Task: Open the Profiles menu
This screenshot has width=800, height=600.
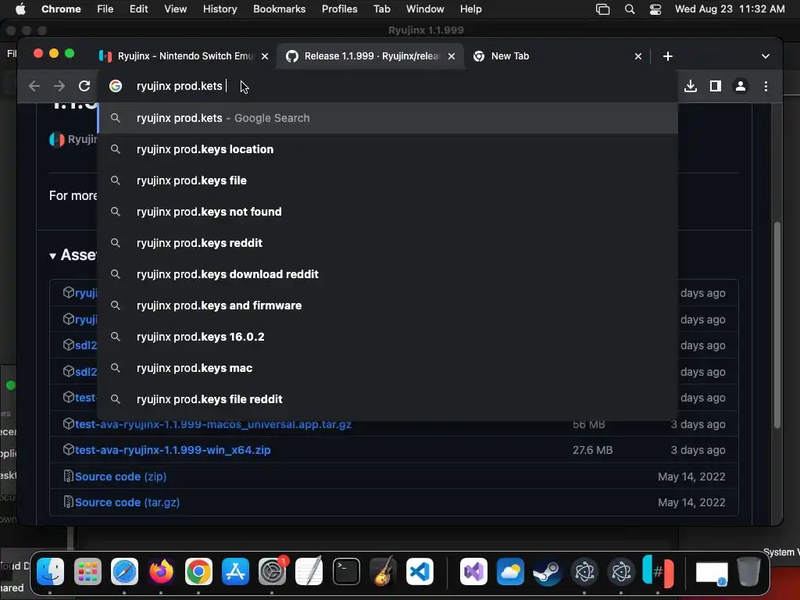Action: point(340,9)
